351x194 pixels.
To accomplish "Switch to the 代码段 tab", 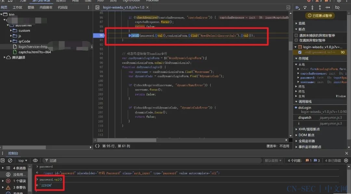I will 63,7.
